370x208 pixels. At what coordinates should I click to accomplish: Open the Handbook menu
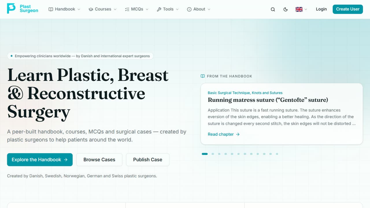tap(64, 9)
